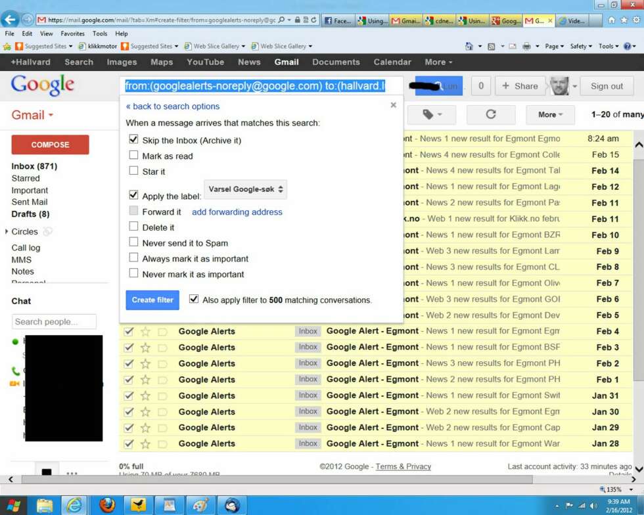Click the print icon in command bar
Image resolution: width=644 pixels, height=515 pixels.
click(526, 47)
